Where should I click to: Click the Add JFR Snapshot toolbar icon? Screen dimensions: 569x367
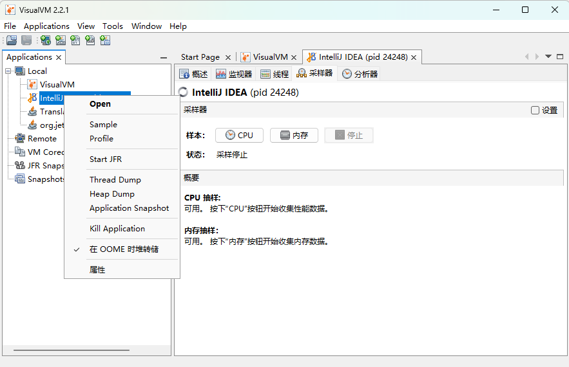pyautogui.click(x=90, y=40)
